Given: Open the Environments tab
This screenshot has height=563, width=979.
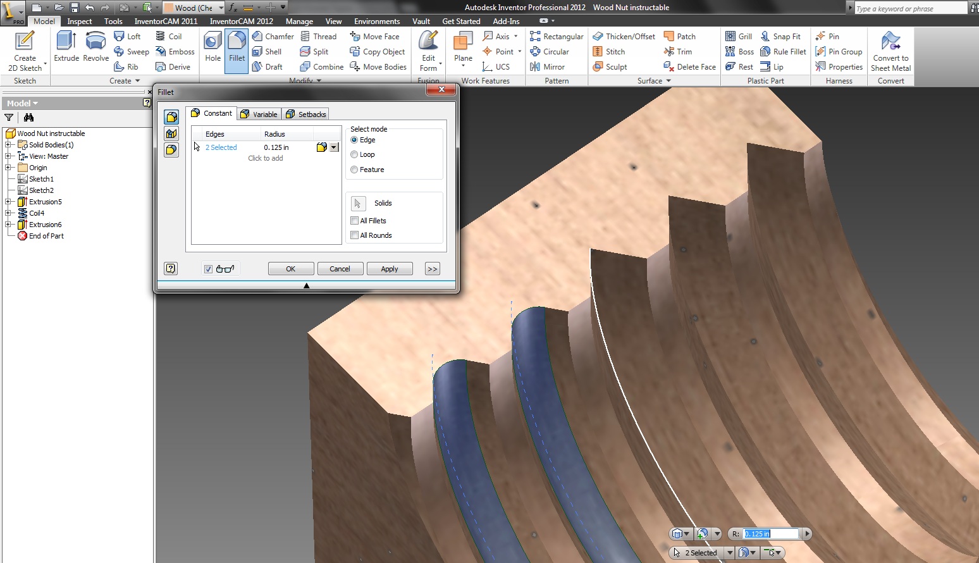Looking at the screenshot, I should (x=377, y=22).
